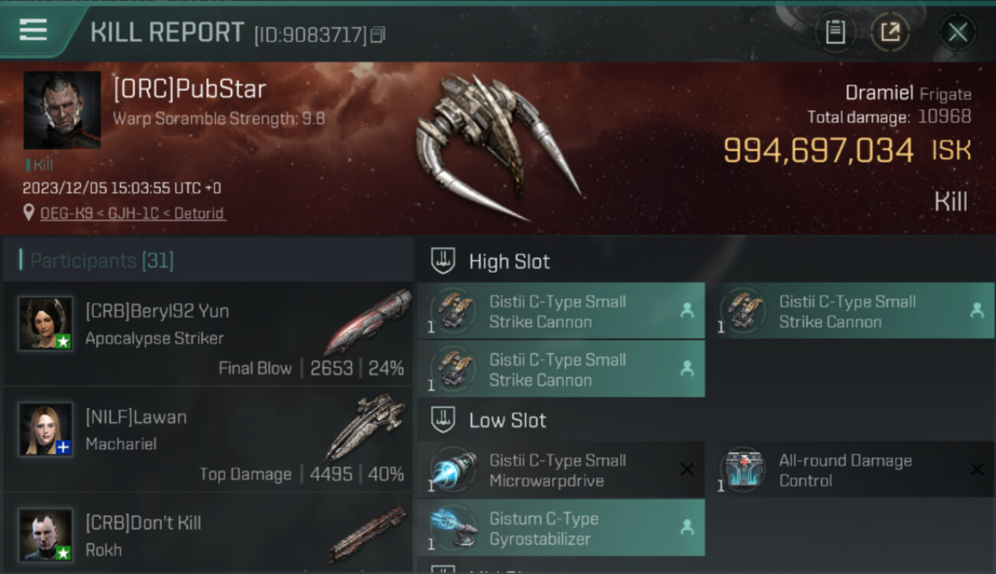Screen dimensions: 996x574
Task: Select the first Gistii Strike Cannon module
Action: click(561, 311)
